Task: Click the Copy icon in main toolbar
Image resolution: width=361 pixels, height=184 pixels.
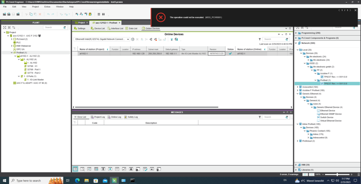Action: tap(31, 14)
